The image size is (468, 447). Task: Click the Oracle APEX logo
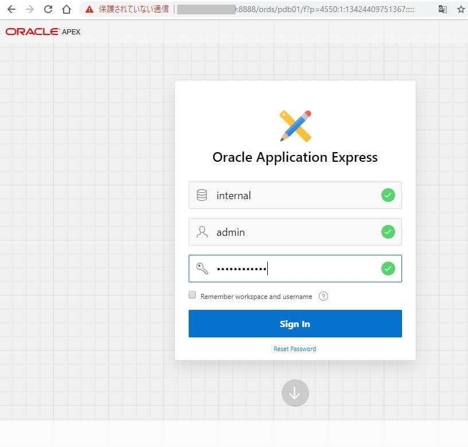[x=43, y=32]
